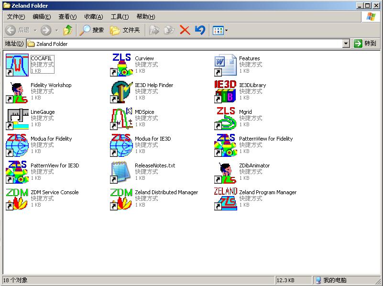Select the IE3DLibrary icon
The height and width of the screenshot is (286, 383).
[x=226, y=92]
